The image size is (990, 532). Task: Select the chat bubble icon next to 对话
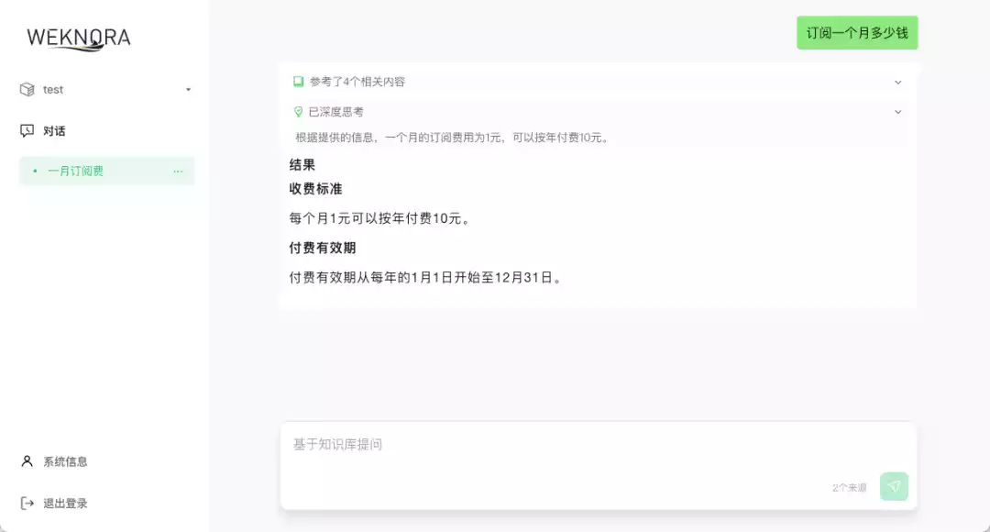(27, 130)
